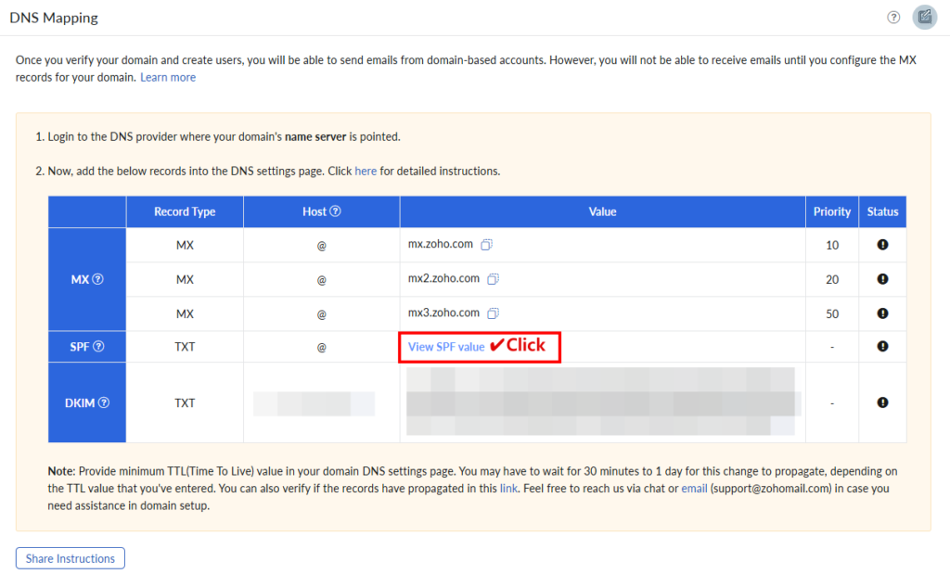Viewport: 950px width, 587px height.
Task: Copy the mx3.zoho.com value
Action: (494, 313)
